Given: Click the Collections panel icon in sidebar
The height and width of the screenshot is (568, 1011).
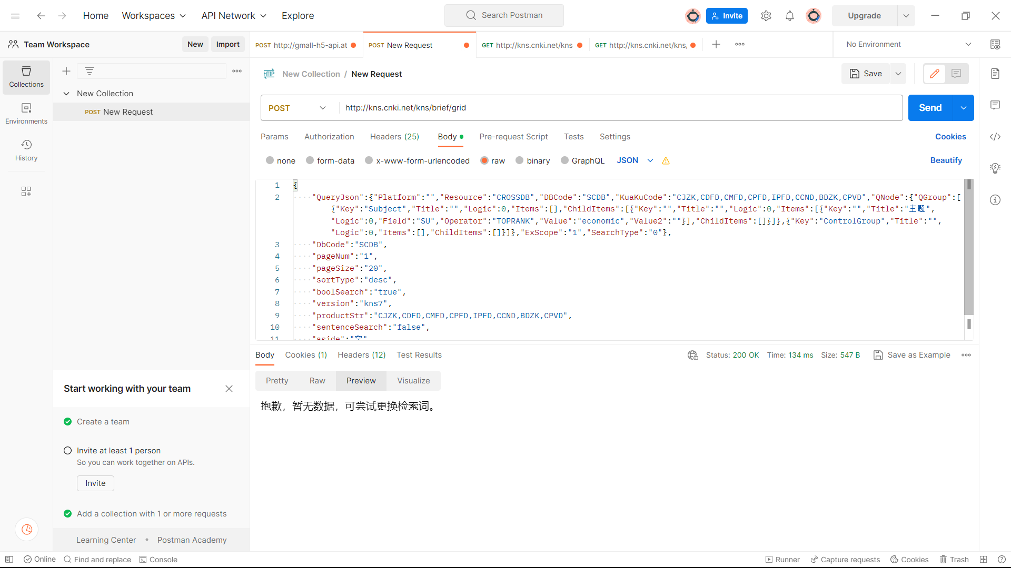Looking at the screenshot, I should pyautogui.click(x=26, y=76).
